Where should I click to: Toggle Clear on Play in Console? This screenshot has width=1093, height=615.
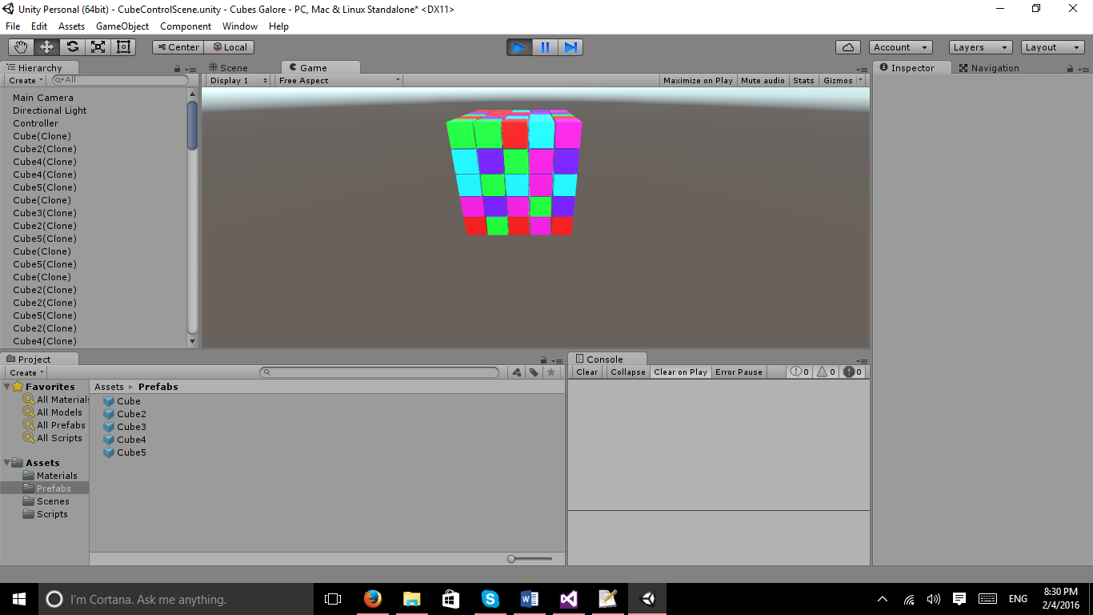tap(680, 372)
